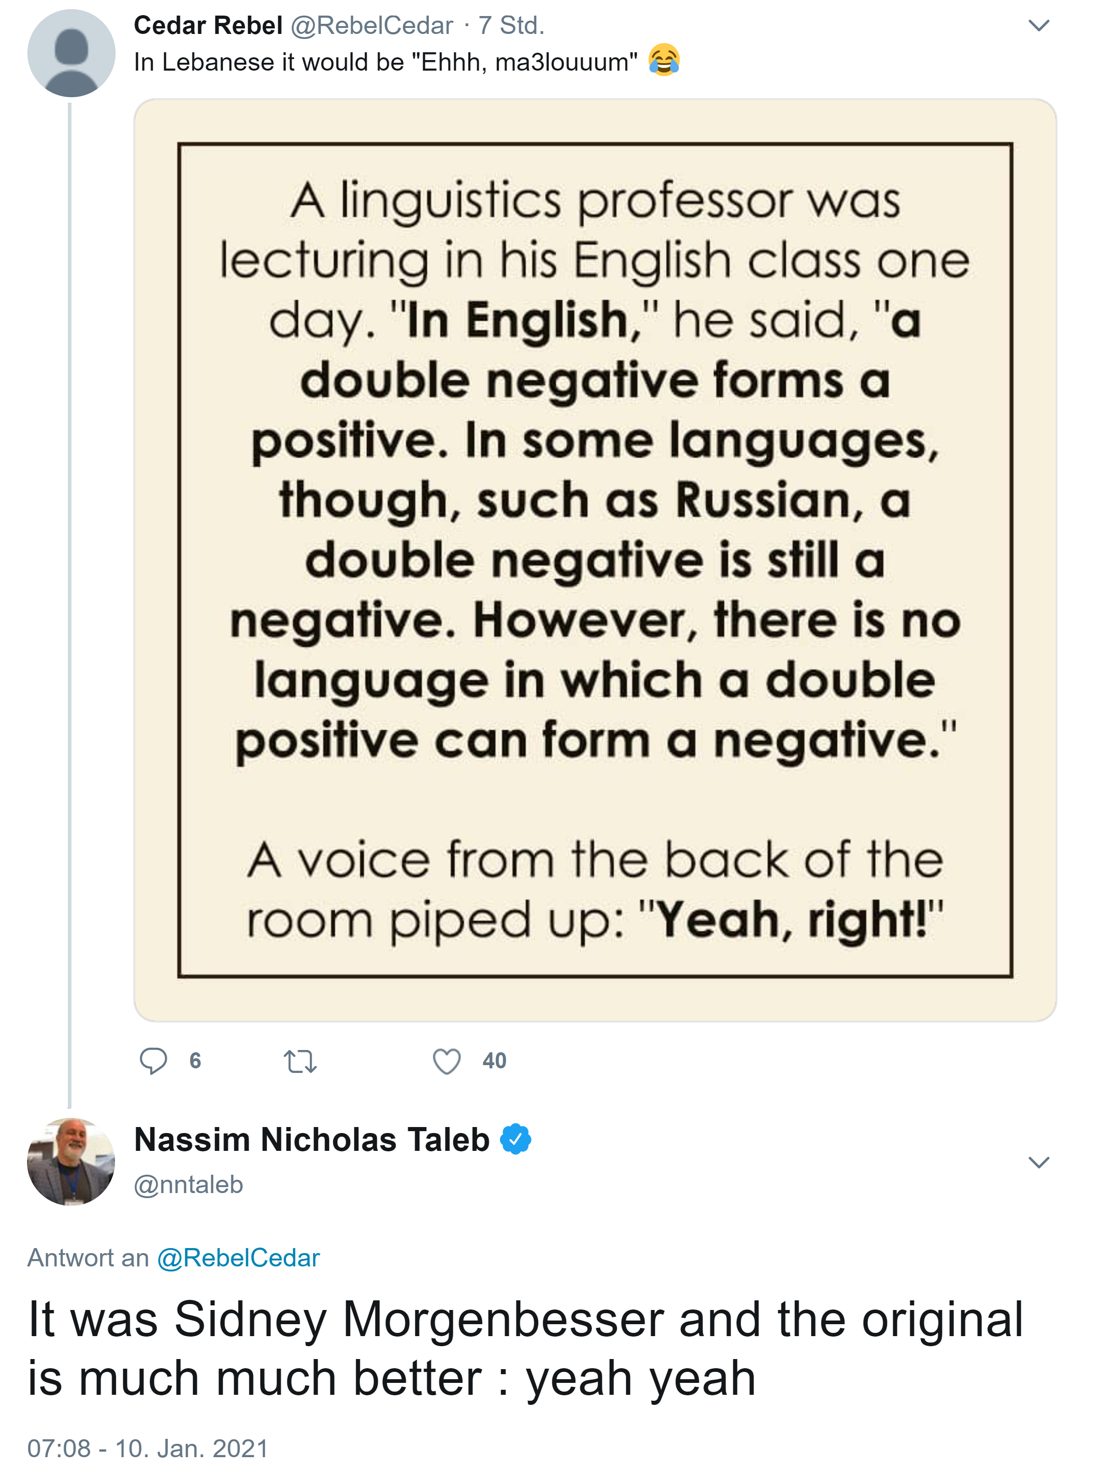Viewport: 1095px width, 1481px height.
Task: Click the reply count number 6
Action: tap(195, 1060)
